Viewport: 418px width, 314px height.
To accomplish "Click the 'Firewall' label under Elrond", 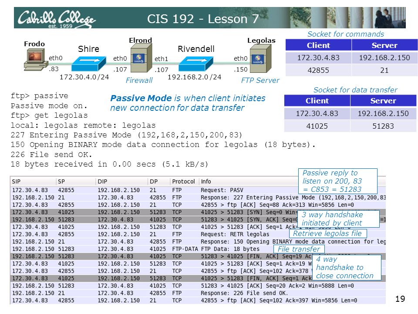I will tap(139, 80).
